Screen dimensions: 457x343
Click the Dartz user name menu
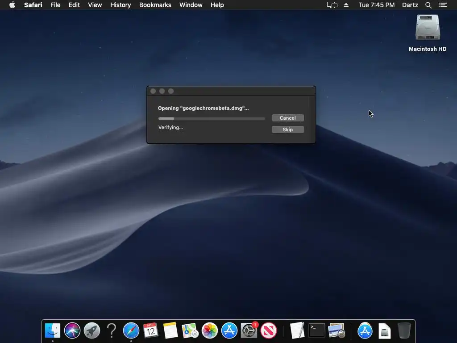coord(410,5)
